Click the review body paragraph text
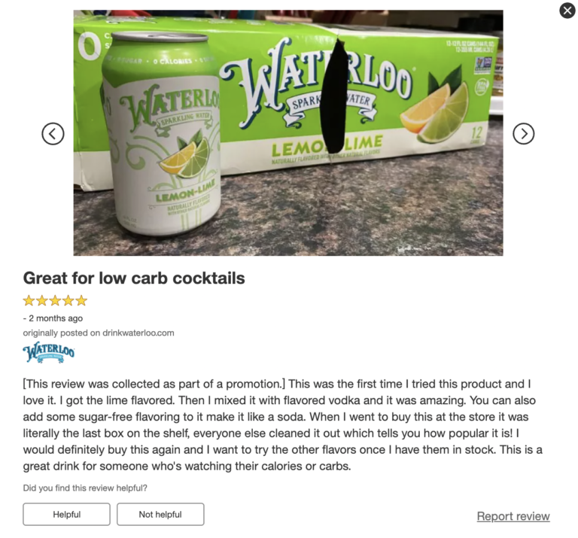Viewport: 578px width, 538px height. 283,425
